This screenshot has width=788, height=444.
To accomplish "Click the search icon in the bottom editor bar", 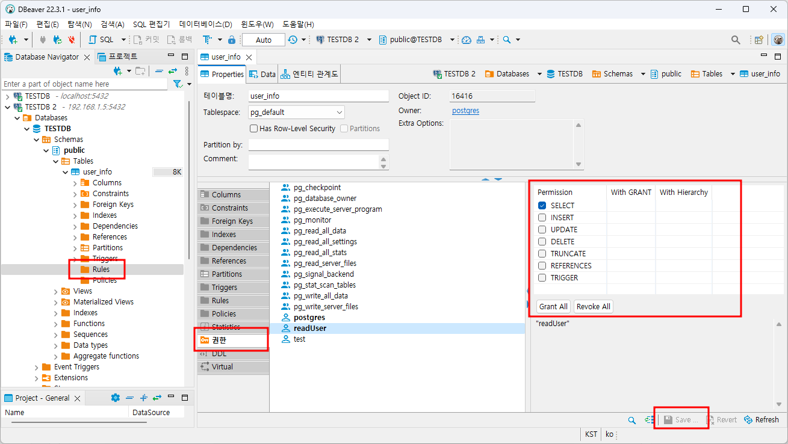I will pyautogui.click(x=631, y=420).
